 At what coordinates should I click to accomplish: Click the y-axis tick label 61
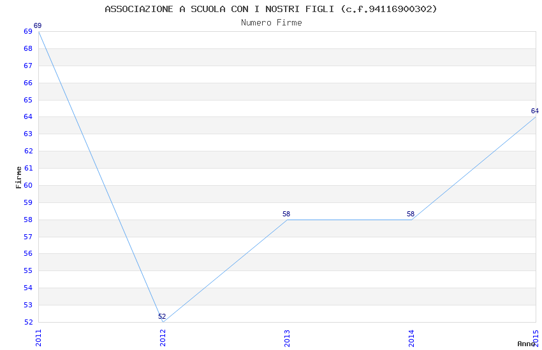coord(28,168)
